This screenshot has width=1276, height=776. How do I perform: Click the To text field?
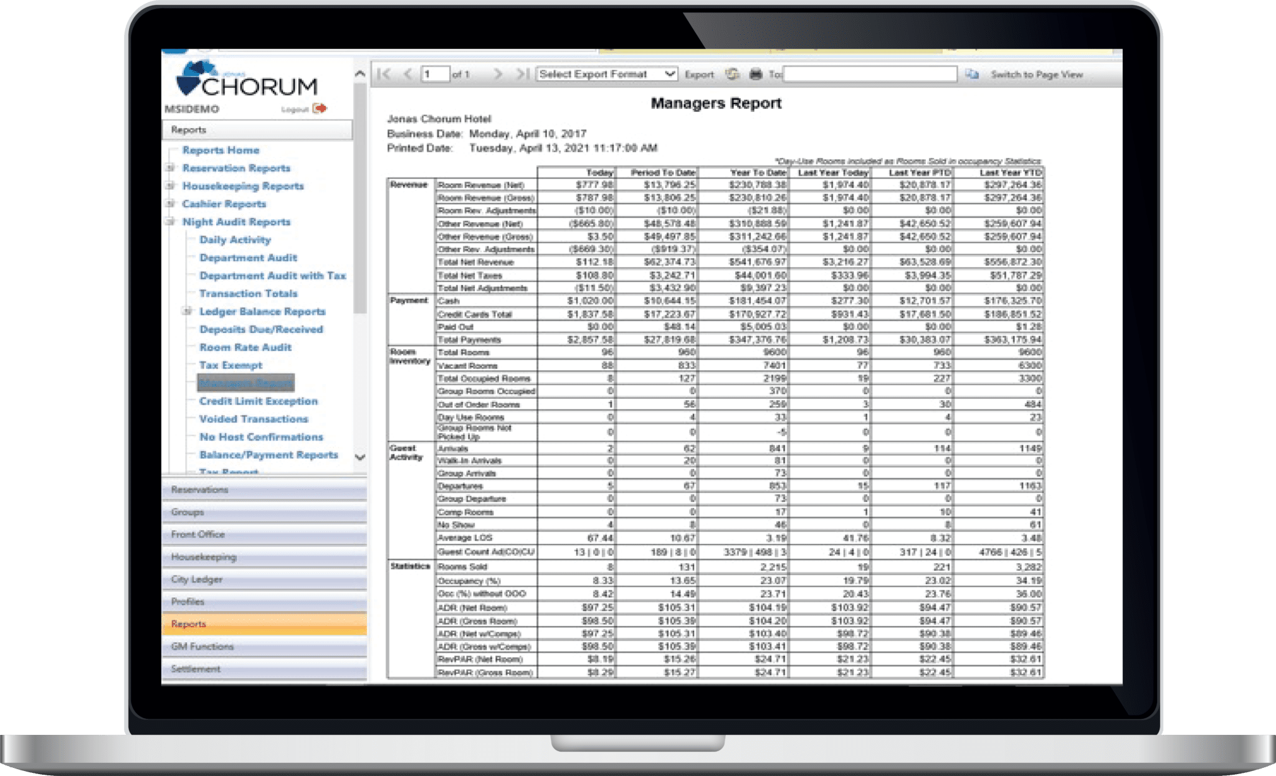[x=870, y=74]
